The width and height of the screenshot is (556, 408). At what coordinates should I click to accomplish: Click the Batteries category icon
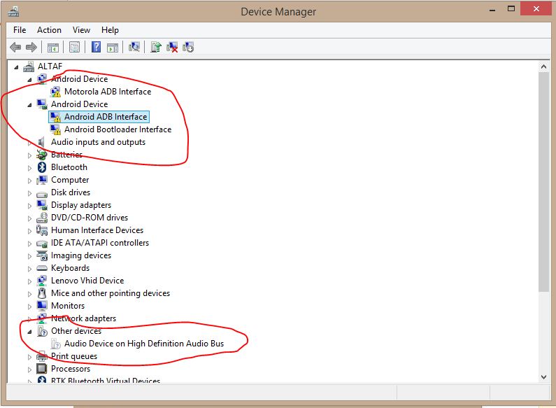click(42, 155)
